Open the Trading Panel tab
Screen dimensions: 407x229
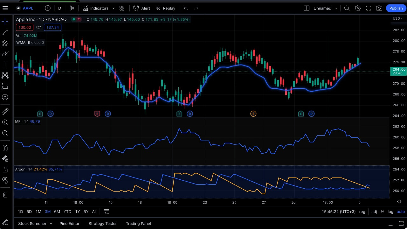138,224
